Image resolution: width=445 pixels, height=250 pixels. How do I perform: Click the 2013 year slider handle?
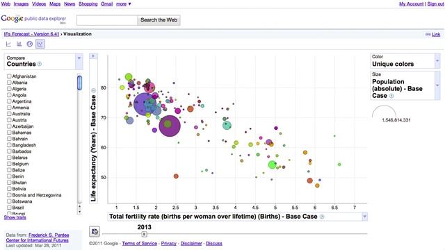tap(144, 234)
